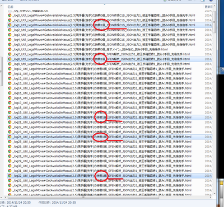
Task: Select the highlighted _log24_Util_LegalMove file name
Action: (102, 137)
